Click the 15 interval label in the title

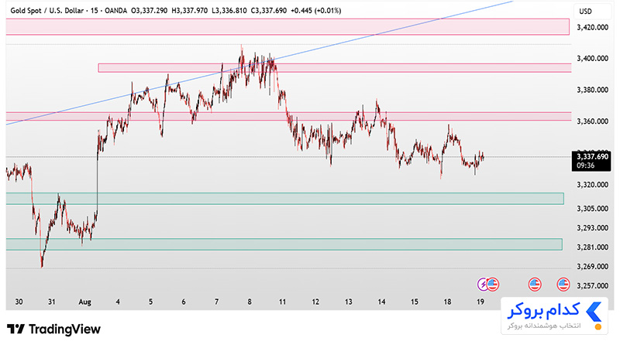pos(94,11)
